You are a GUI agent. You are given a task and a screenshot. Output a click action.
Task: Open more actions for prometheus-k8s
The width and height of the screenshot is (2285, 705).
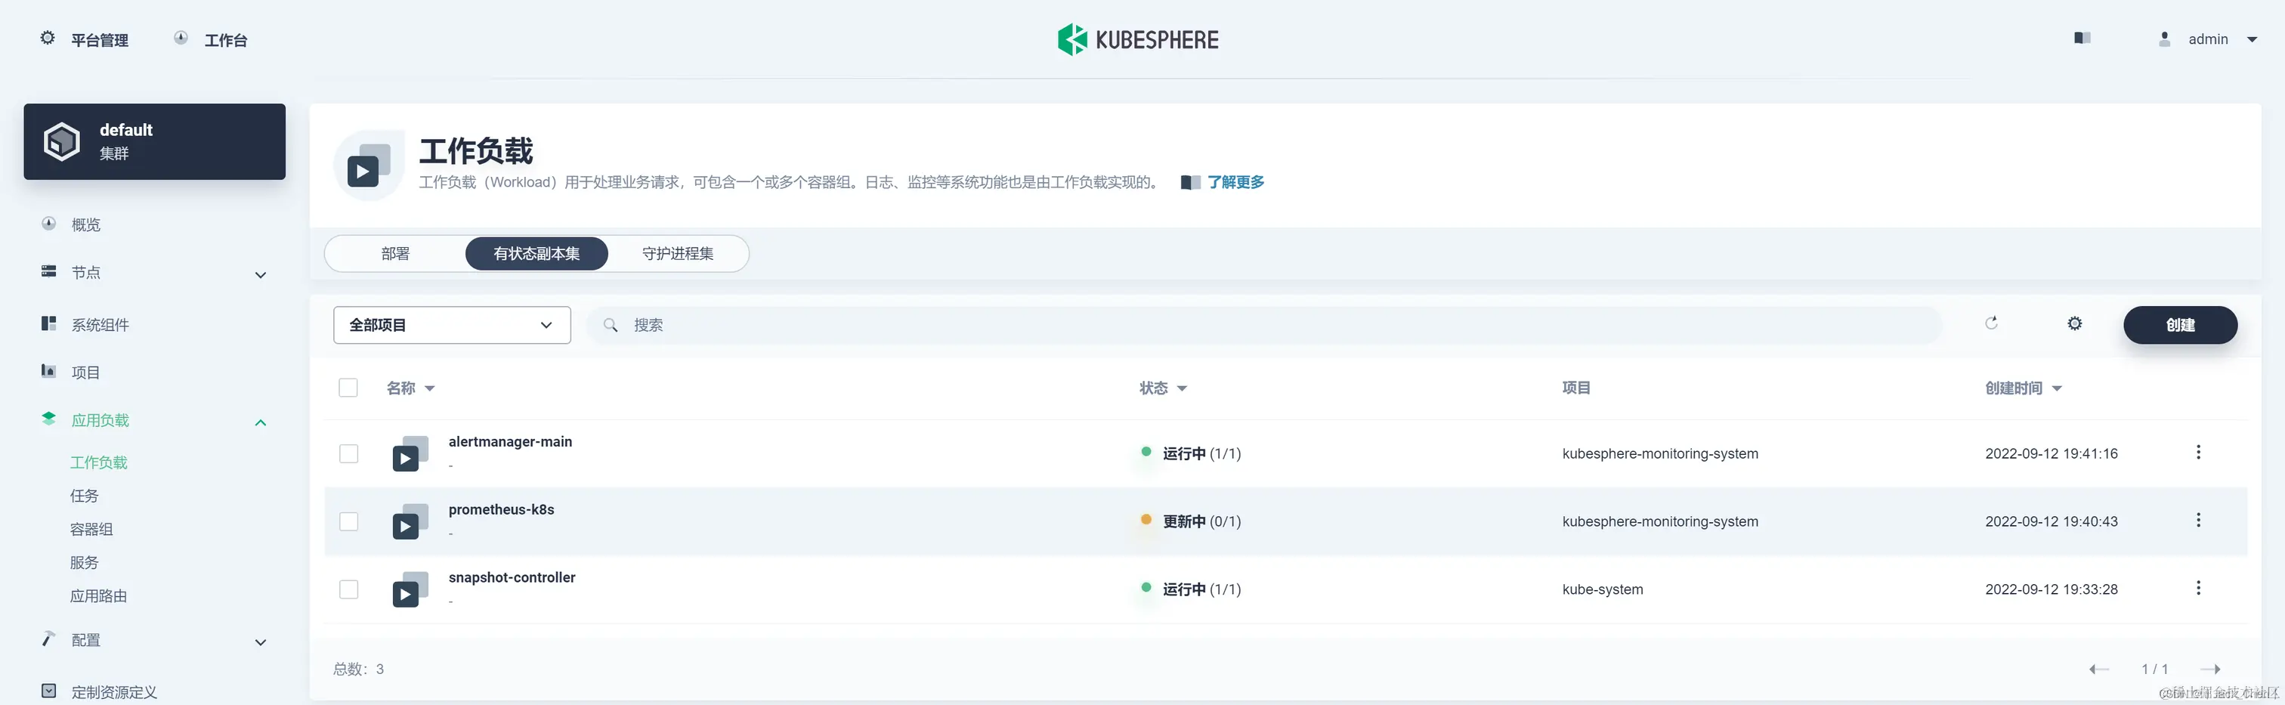click(2198, 521)
